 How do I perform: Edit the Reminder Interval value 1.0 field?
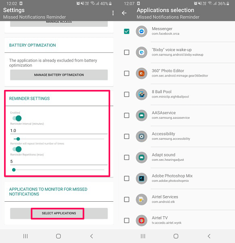click(x=59, y=131)
